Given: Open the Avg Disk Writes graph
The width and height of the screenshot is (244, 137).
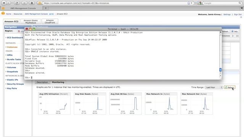Looking at the screenshot, I should click(x=125, y=104).
